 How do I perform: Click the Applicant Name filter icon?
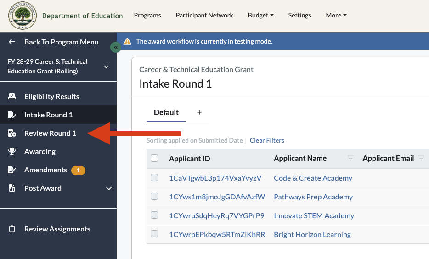click(x=350, y=158)
